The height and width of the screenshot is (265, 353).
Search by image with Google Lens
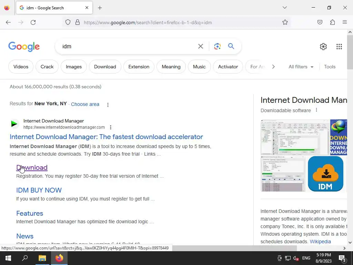pyautogui.click(x=217, y=47)
